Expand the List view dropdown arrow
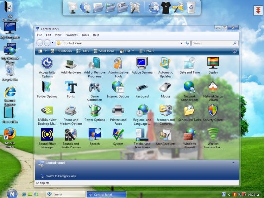Screen dimensions: 264x198 [x=133, y=51]
